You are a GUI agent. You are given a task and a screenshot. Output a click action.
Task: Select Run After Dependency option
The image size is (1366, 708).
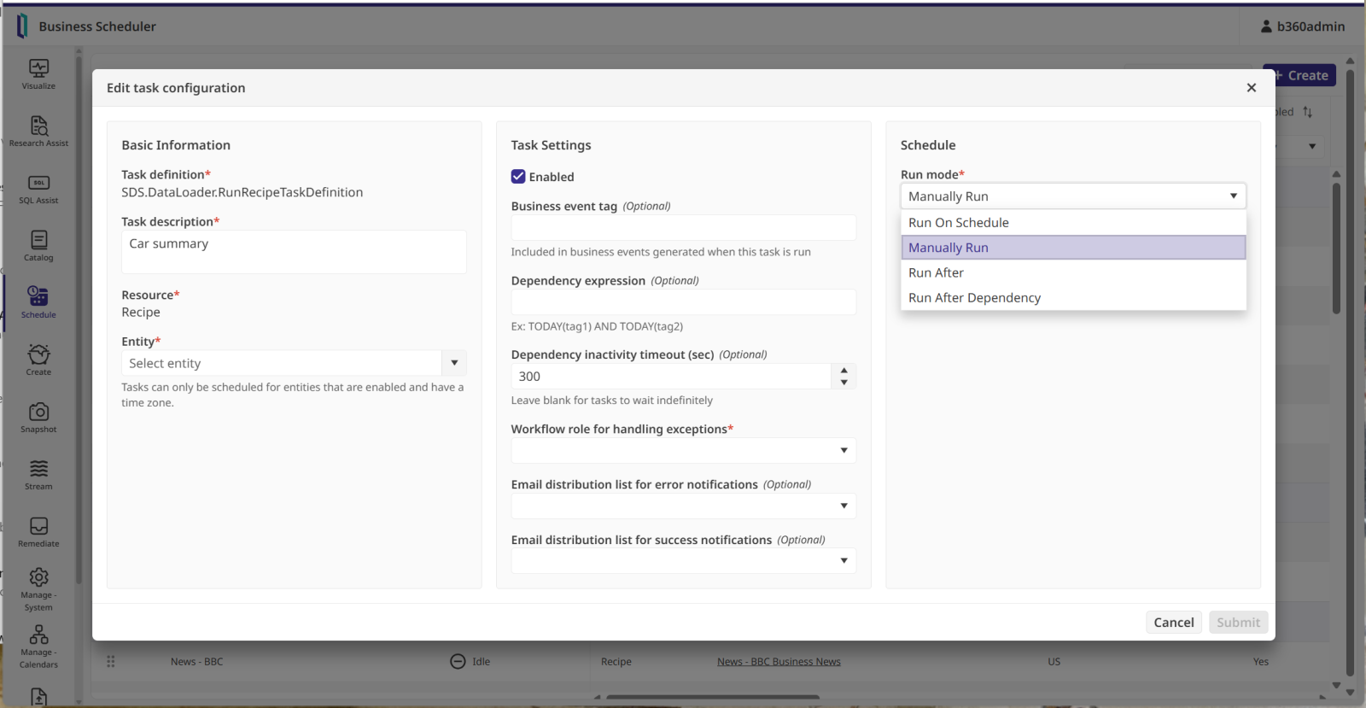tap(974, 298)
